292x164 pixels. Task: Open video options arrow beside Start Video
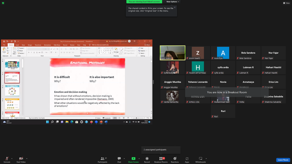[x=26, y=159]
